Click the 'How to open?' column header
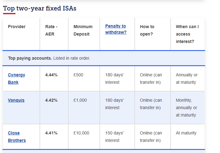 147,30
